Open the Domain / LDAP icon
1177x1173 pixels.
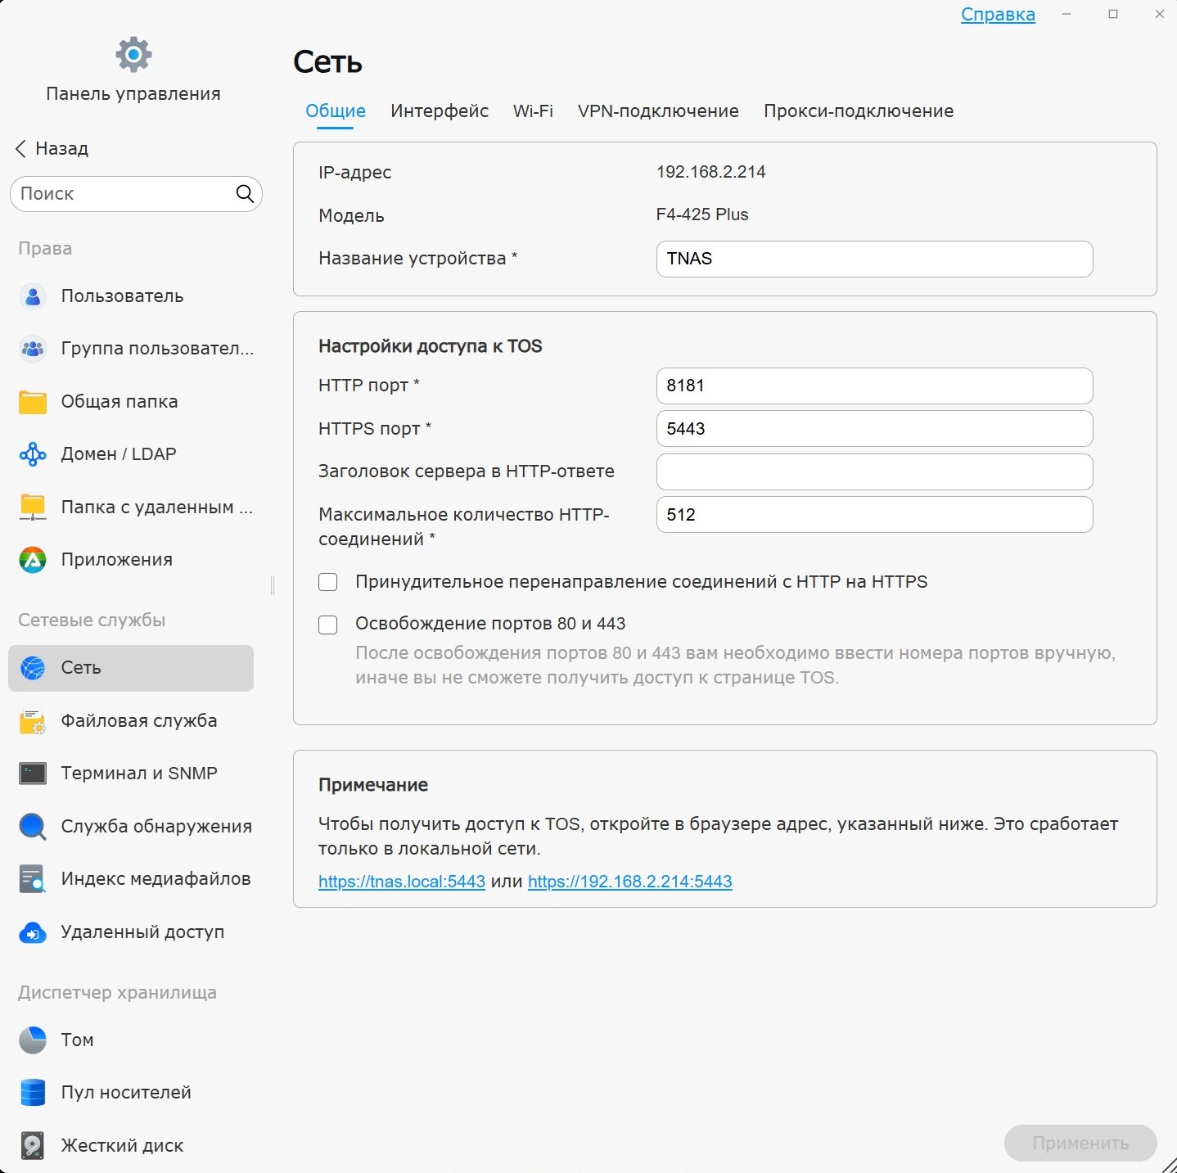33,454
